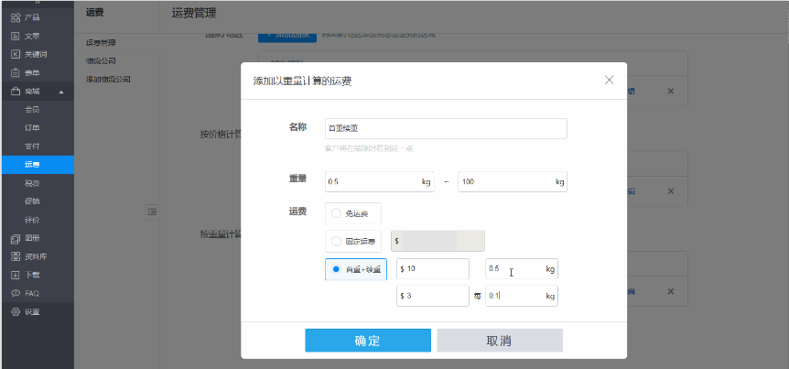Click the 图册 (Gallery) sidebar icon
Image resolution: width=789 pixels, height=369 pixels.
(x=16, y=238)
